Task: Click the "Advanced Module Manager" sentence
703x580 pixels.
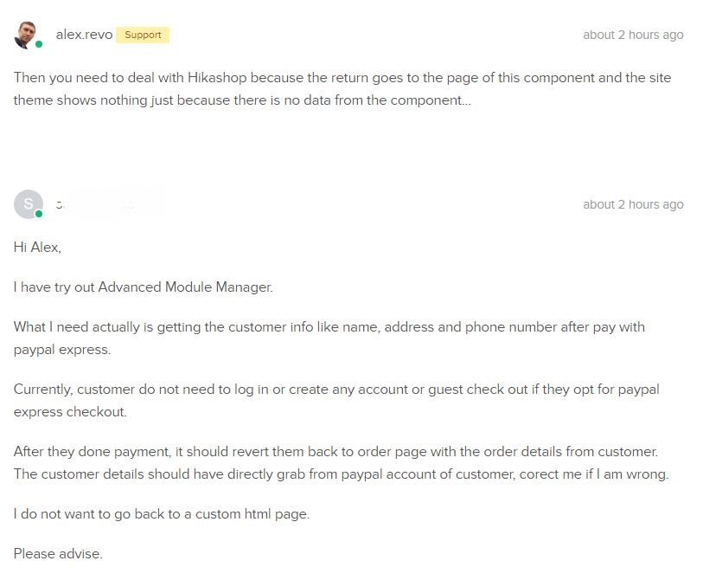Action: 143,287
